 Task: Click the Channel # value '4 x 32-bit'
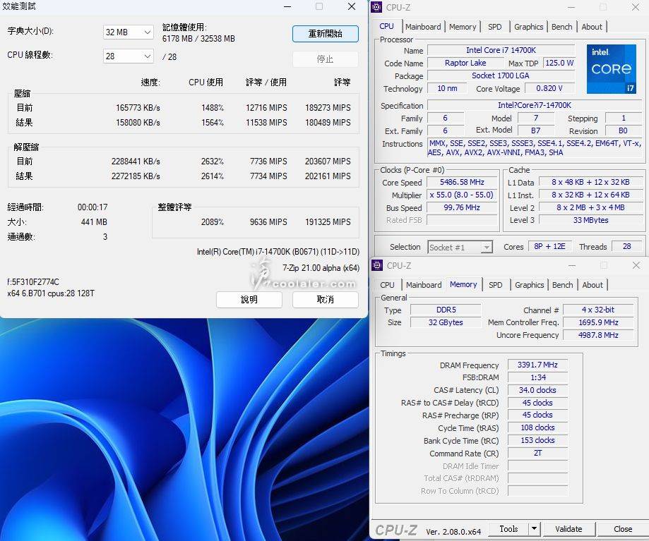(598, 310)
